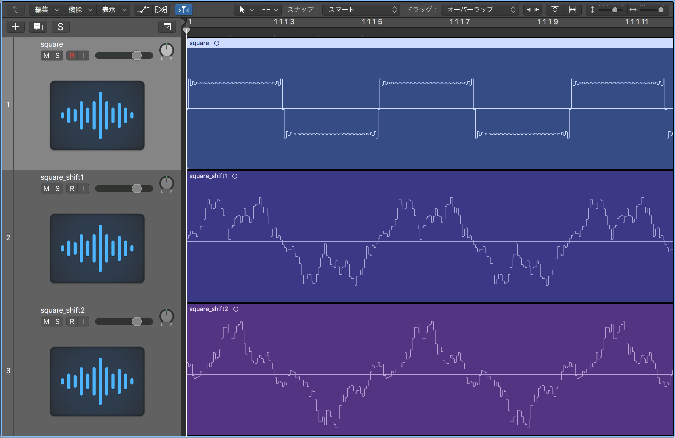
Task: Click the horizontal zoom arrows icon
Action: pos(632,10)
